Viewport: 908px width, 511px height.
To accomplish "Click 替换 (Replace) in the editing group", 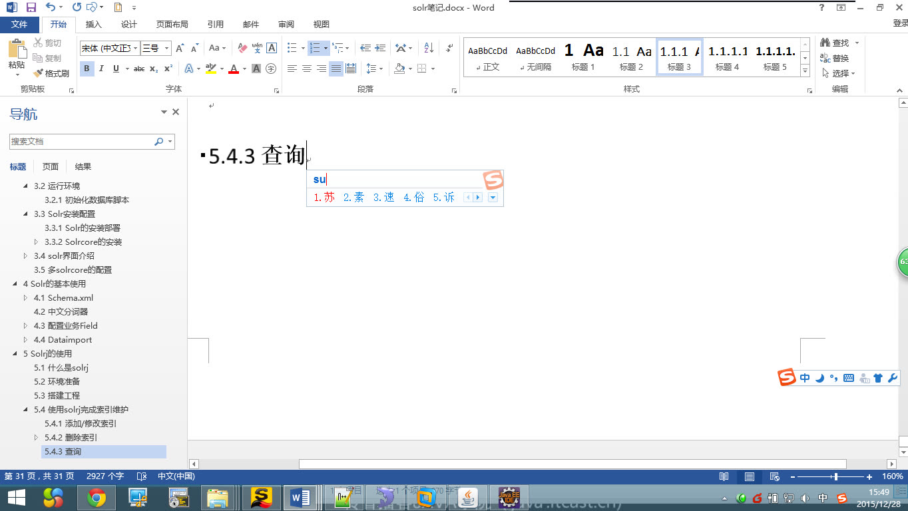I will pos(835,58).
